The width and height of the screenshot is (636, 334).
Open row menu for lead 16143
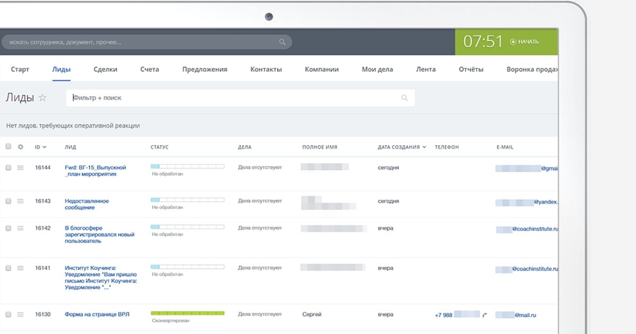[21, 201]
